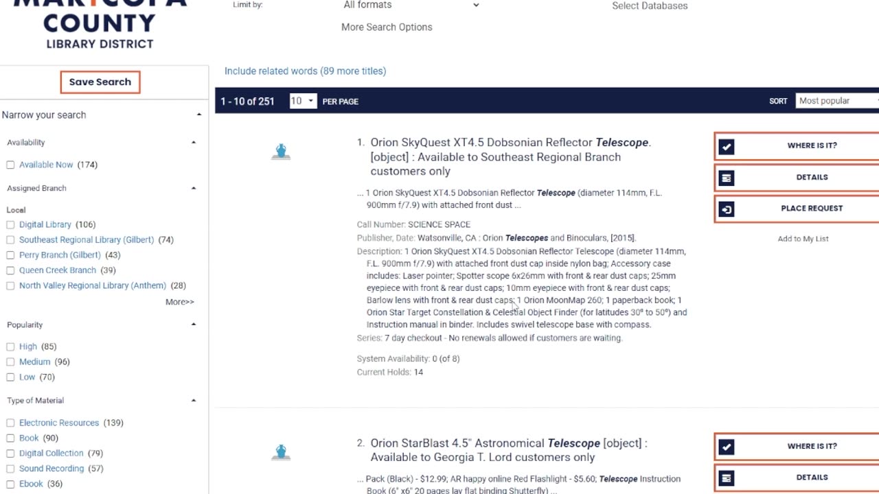
Task: Tick the Perry Branch (Gilbert) checkbox
Action: [10, 255]
